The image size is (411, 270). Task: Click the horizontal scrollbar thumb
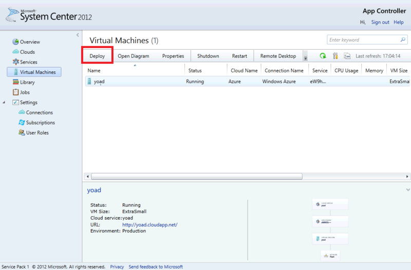coord(197,176)
